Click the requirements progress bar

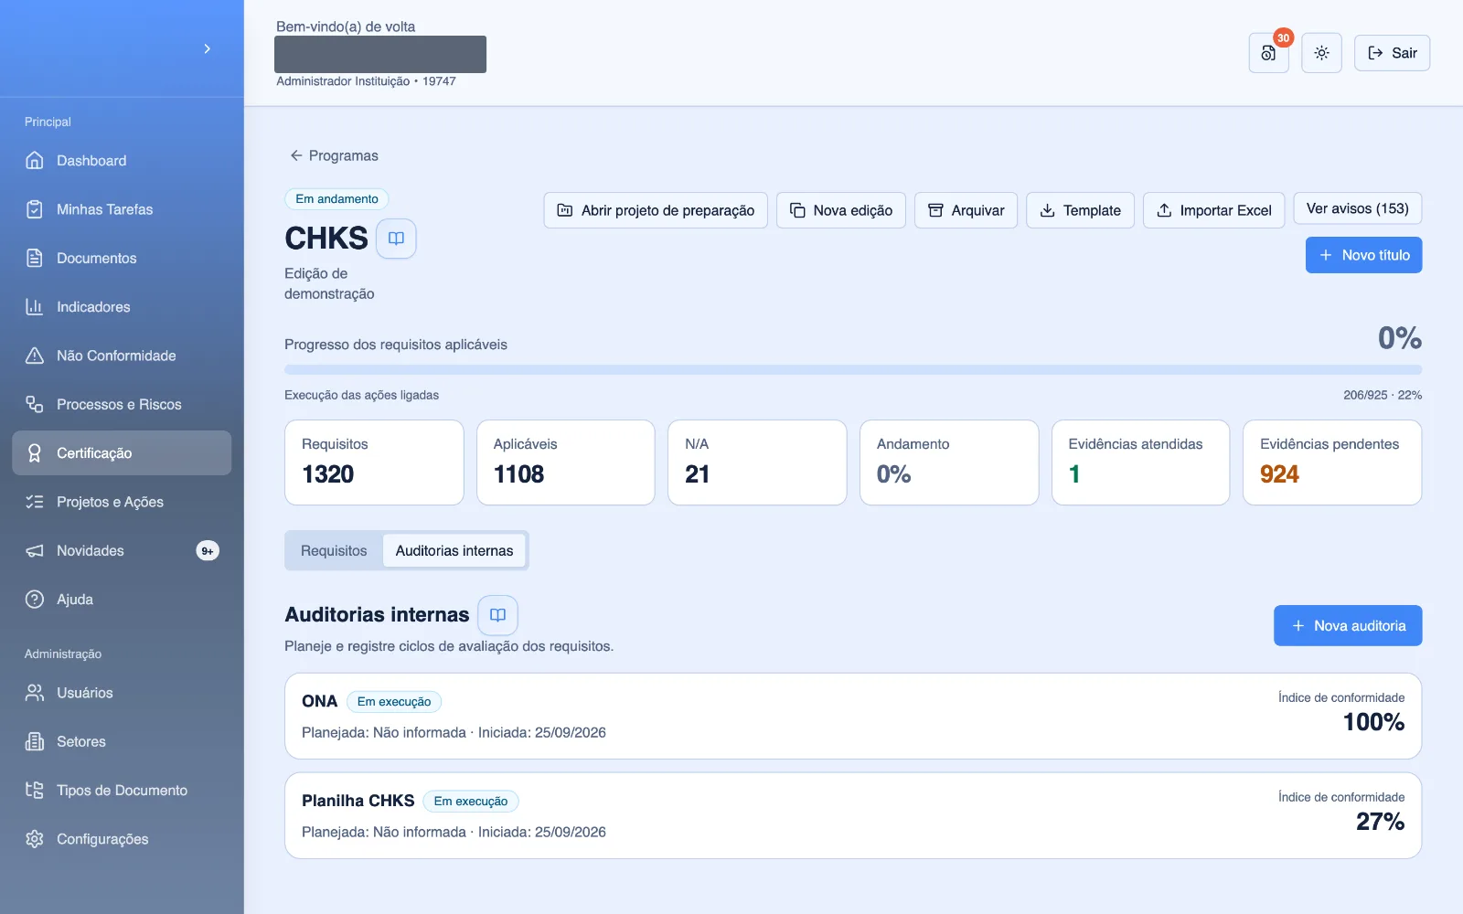pos(853,370)
